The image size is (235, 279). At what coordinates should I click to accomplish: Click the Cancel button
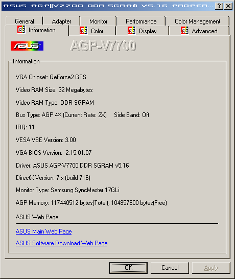click(x=170, y=268)
